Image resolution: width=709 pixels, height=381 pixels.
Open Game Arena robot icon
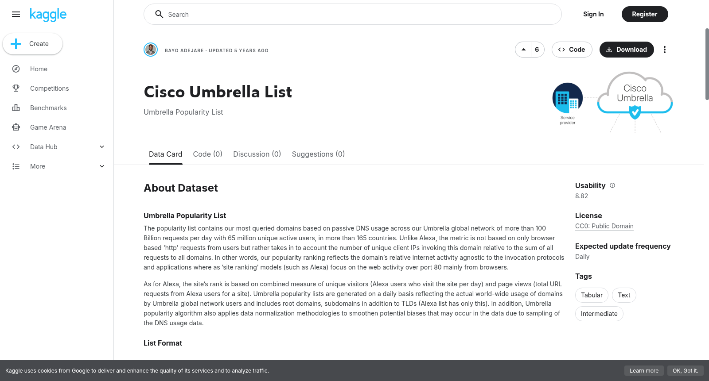16,127
